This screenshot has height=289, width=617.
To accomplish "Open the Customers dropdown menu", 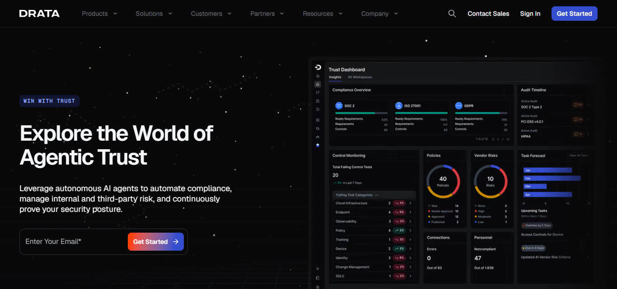I will coord(211,14).
